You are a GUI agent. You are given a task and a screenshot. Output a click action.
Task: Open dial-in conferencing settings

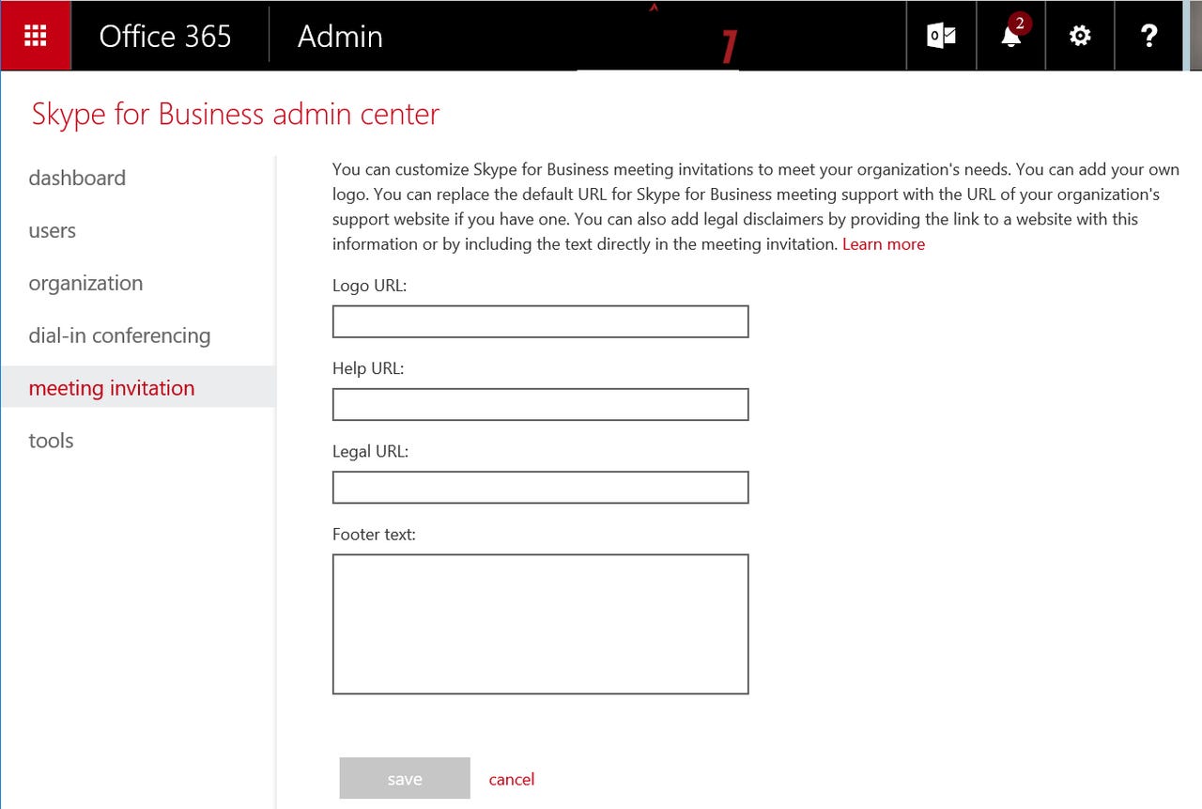point(119,335)
